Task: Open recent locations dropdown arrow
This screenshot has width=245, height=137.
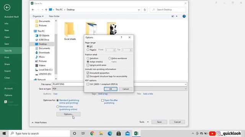Action: click(x=42, y=10)
